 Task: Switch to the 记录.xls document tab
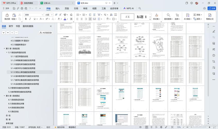pyautogui.click(x=57, y=3)
